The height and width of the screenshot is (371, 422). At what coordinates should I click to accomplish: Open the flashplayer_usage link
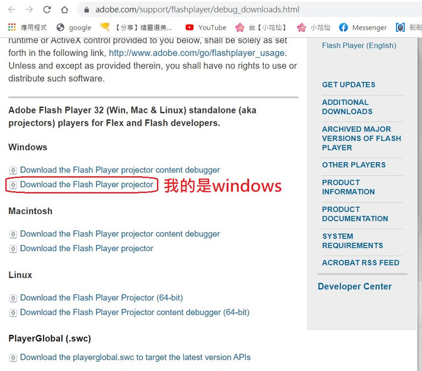pyautogui.click(x=196, y=53)
